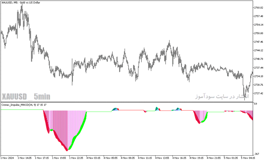
Task: Click the deepest red MACD histogram trough
Action: tap(67, 150)
